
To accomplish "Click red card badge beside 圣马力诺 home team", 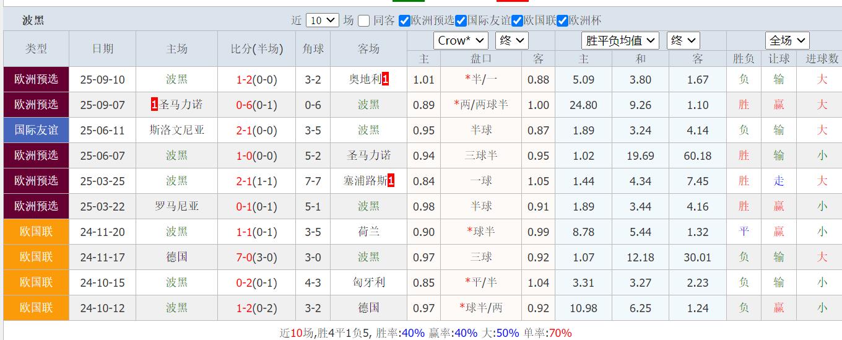I will pos(154,105).
